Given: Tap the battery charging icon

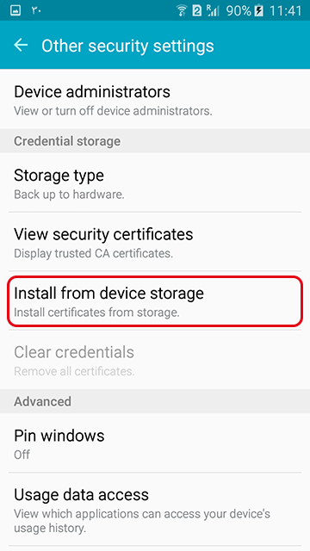Looking at the screenshot, I should (259, 11).
